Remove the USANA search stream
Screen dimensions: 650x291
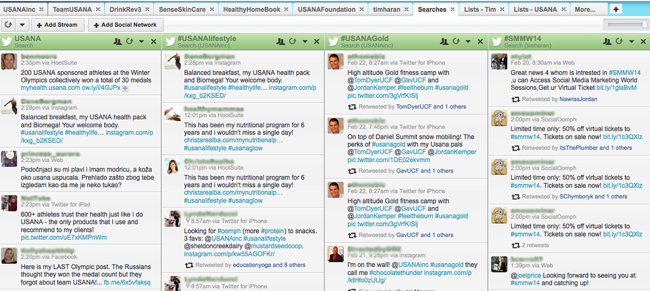tap(153, 42)
